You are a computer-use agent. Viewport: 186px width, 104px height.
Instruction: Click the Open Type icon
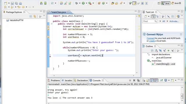pyautogui.click(x=112, y=3)
